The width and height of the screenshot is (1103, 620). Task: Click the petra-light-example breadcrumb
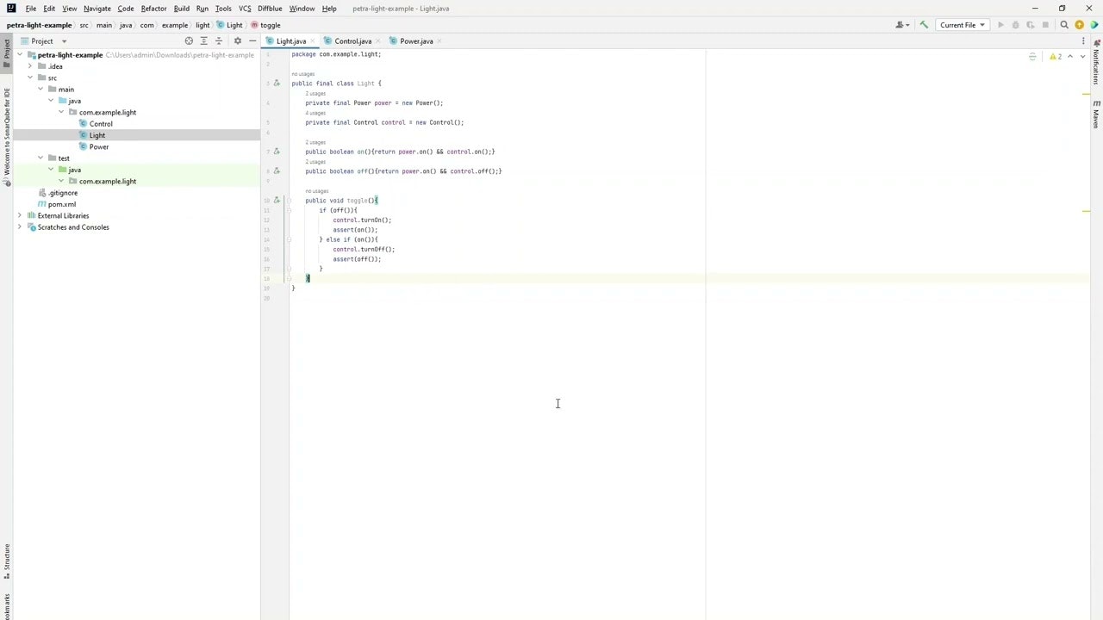coord(40,25)
